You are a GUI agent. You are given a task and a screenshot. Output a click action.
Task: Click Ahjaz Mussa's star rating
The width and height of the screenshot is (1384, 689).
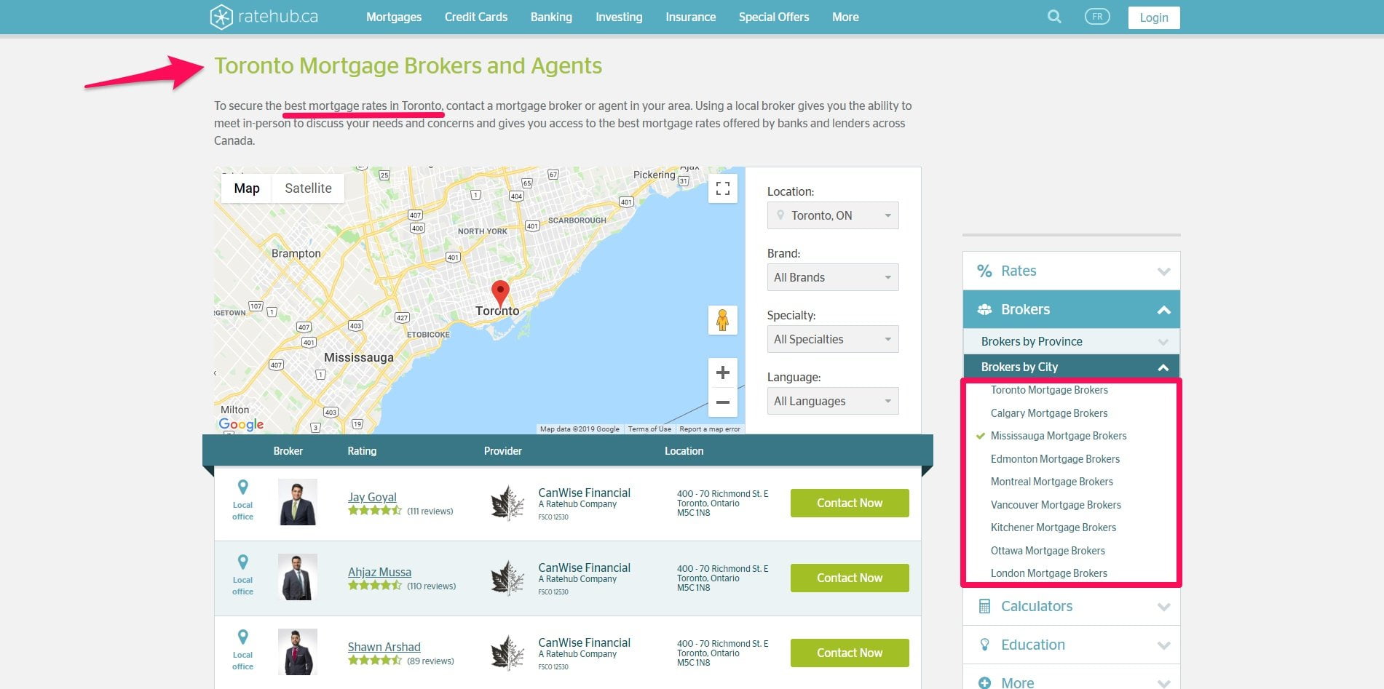[x=375, y=586]
